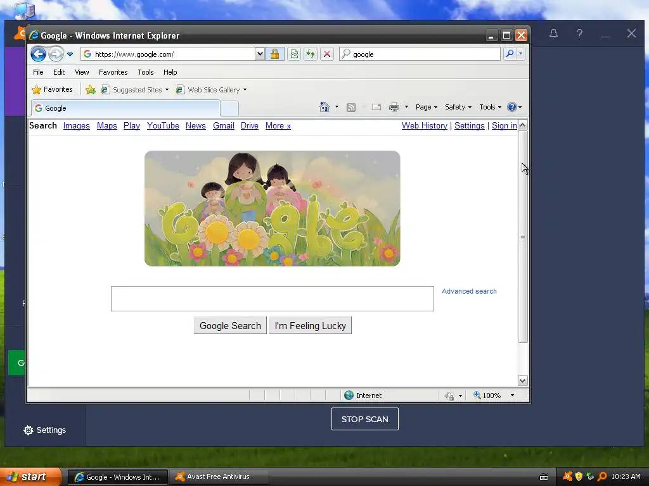Click the Google page Settings link
This screenshot has height=486, width=649.
(470, 126)
